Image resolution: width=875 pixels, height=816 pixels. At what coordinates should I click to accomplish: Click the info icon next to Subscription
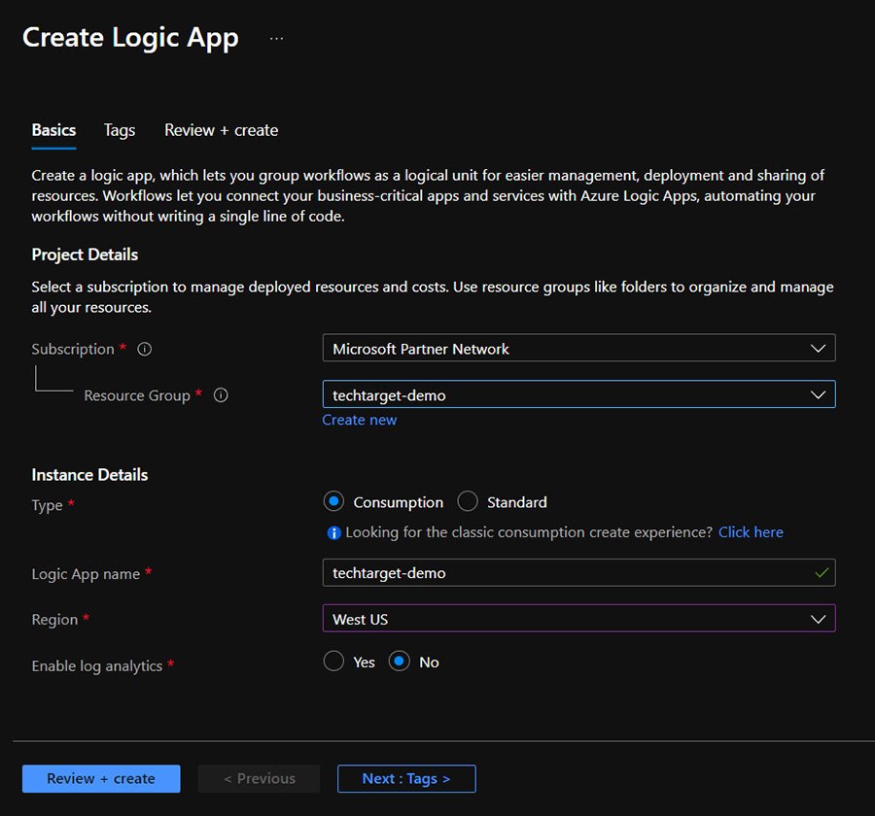(144, 349)
